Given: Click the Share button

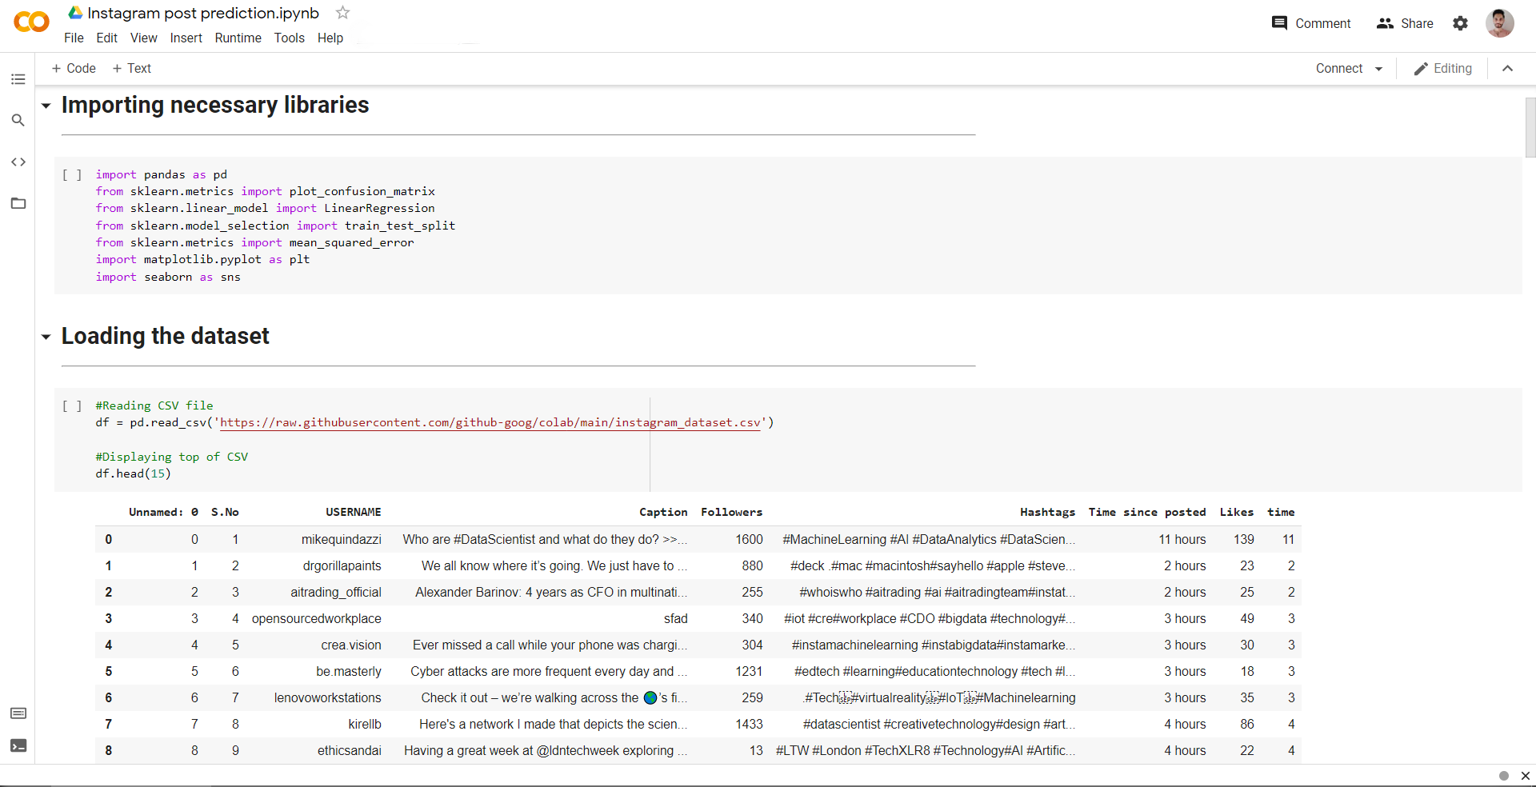Looking at the screenshot, I should point(1405,23).
